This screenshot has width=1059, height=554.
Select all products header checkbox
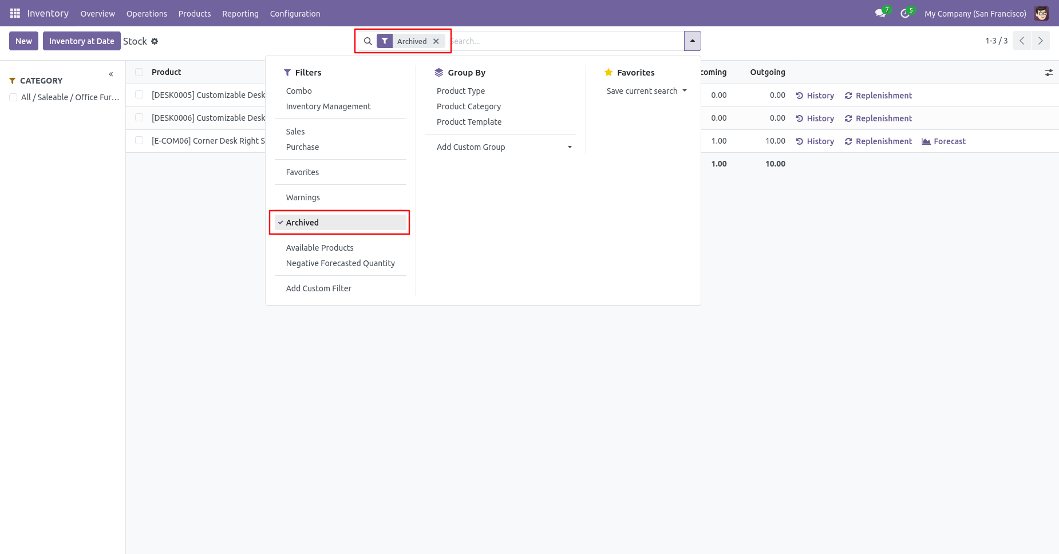coord(139,72)
